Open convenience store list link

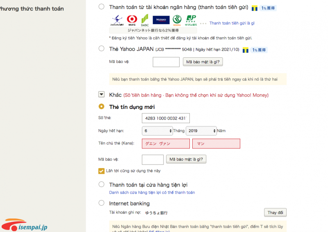[152, 192]
